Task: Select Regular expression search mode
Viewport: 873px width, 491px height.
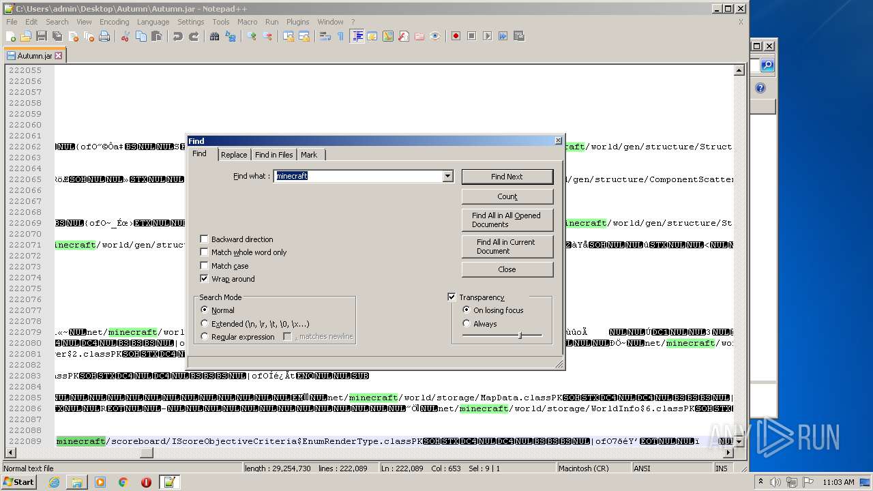Action: point(205,337)
